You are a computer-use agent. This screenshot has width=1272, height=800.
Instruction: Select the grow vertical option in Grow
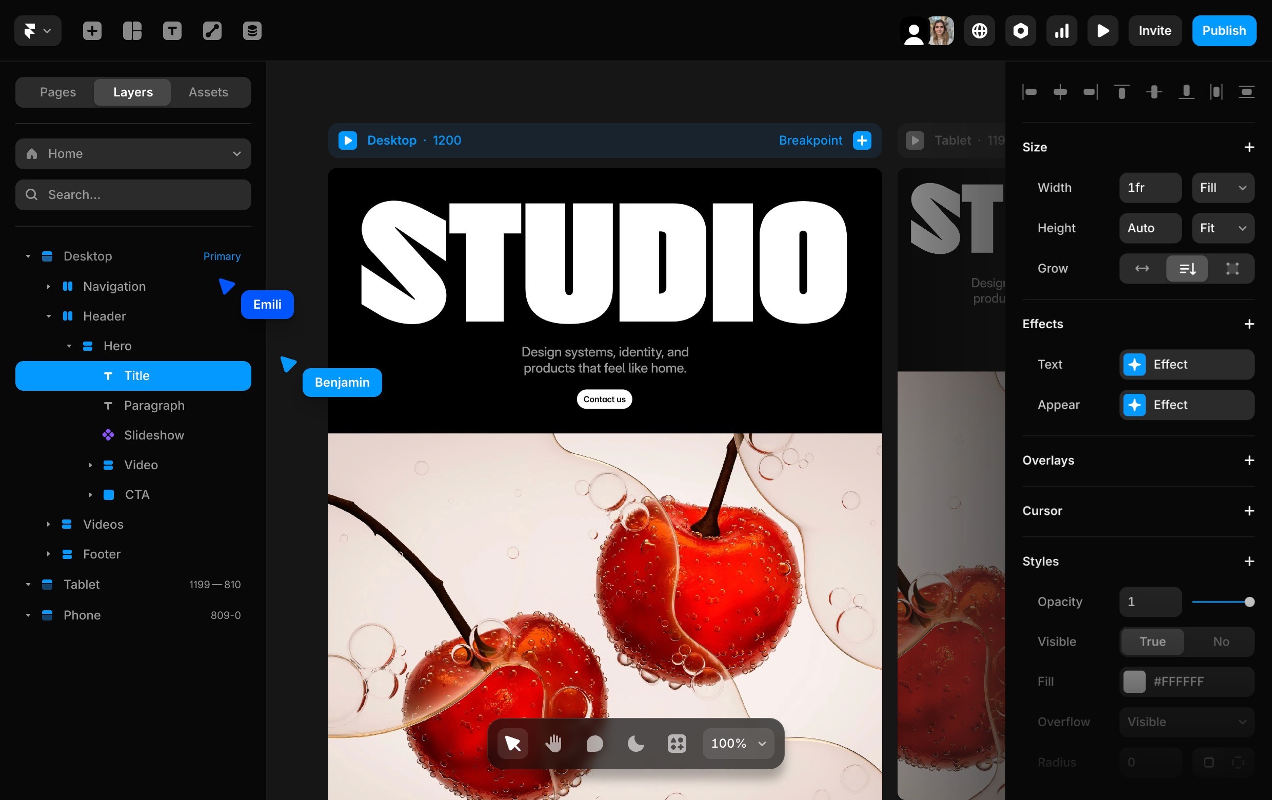click(1187, 268)
